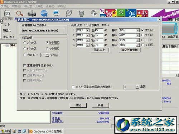This screenshot has height=134, width=179.
Task: Click the second quick launch icon in taskbar
Action: (19, 131)
